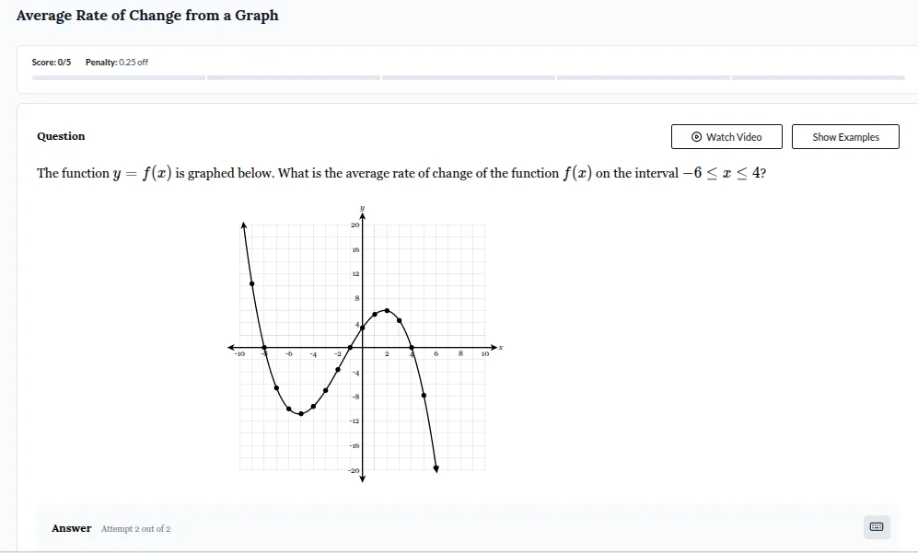This screenshot has height=553, width=918.
Task: Click the x-intercept at x = -8
Action: (x=263, y=348)
